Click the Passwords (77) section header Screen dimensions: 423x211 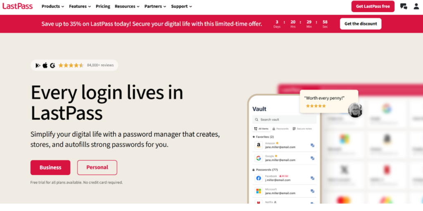(265, 170)
